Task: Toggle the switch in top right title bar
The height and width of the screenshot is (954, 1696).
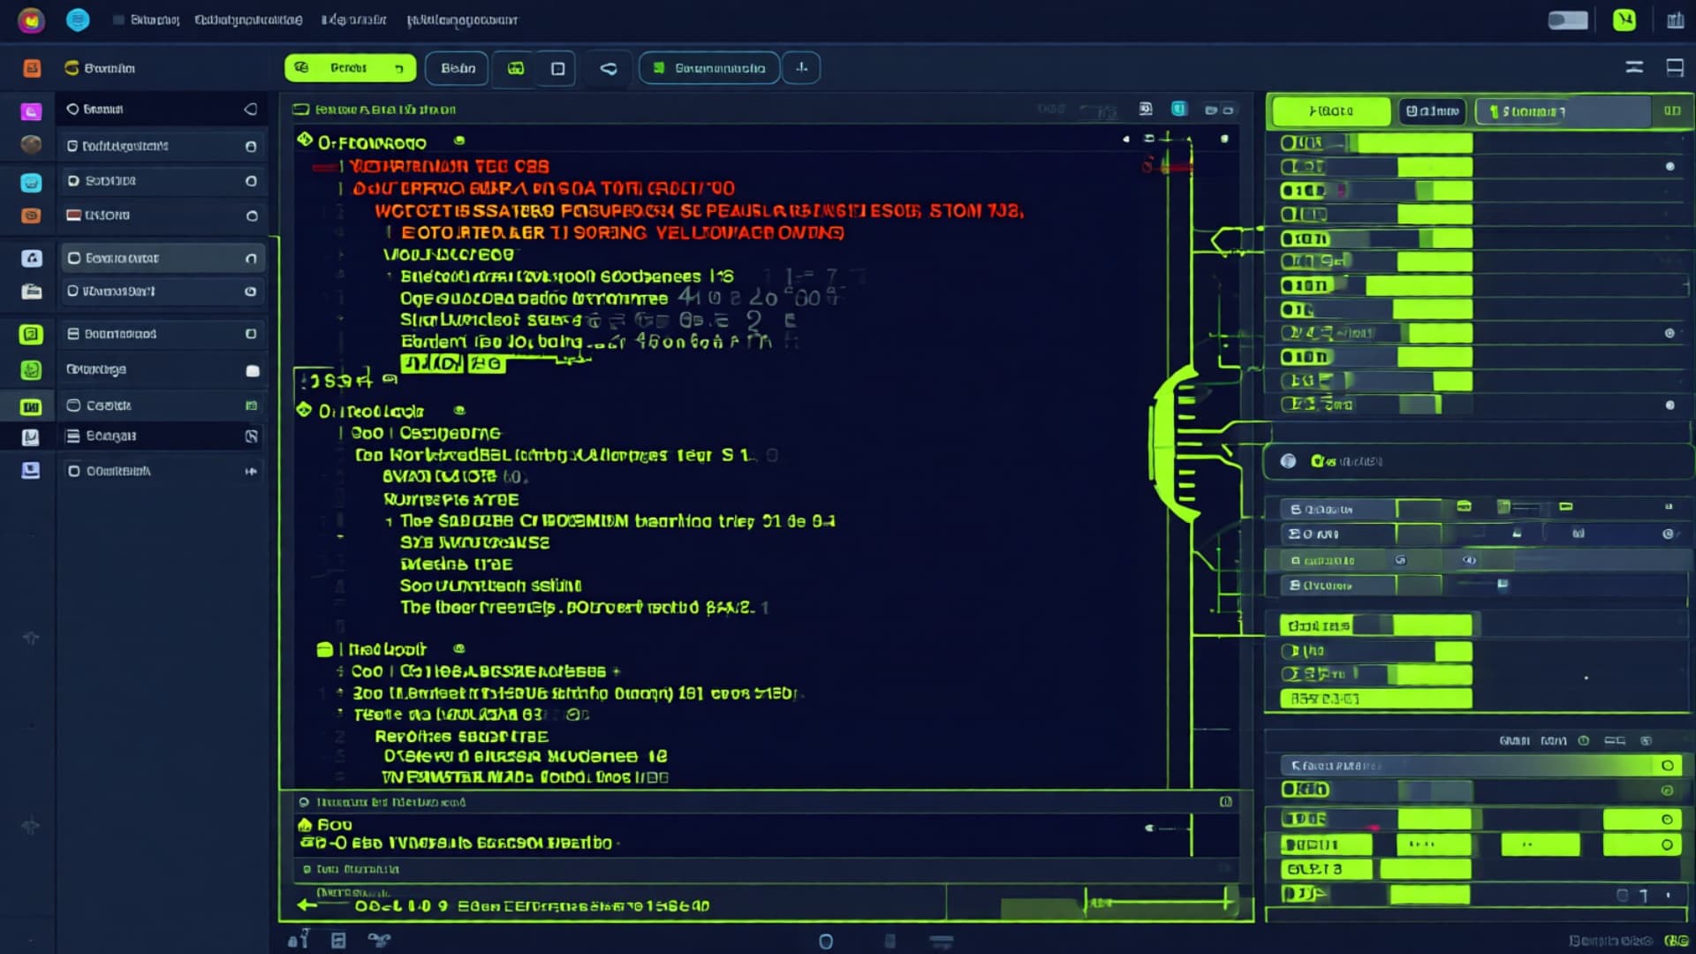Action: click(1568, 19)
